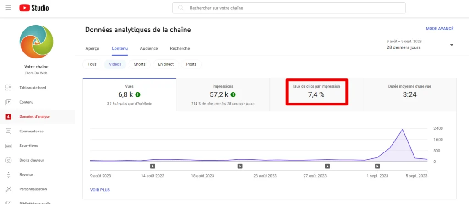469x204 pixels.
Task: Open Droits d'auteur in the sidebar
Action: click(x=38, y=160)
